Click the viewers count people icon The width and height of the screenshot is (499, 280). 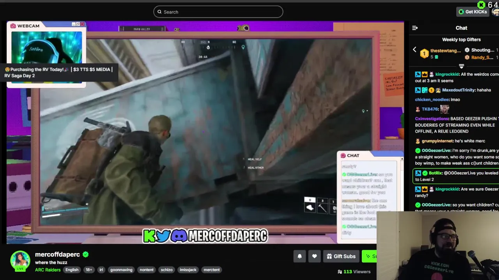(340, 272)
